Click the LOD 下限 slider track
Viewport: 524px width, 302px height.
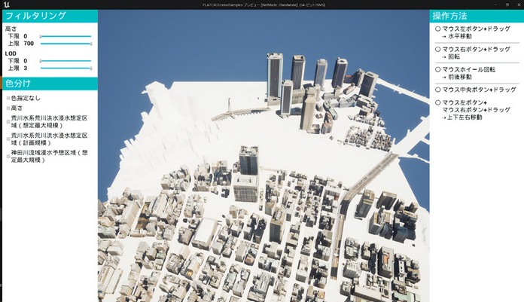click(x=65, y=61)
